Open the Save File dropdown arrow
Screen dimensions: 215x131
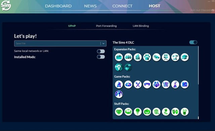tap(103, 44)
